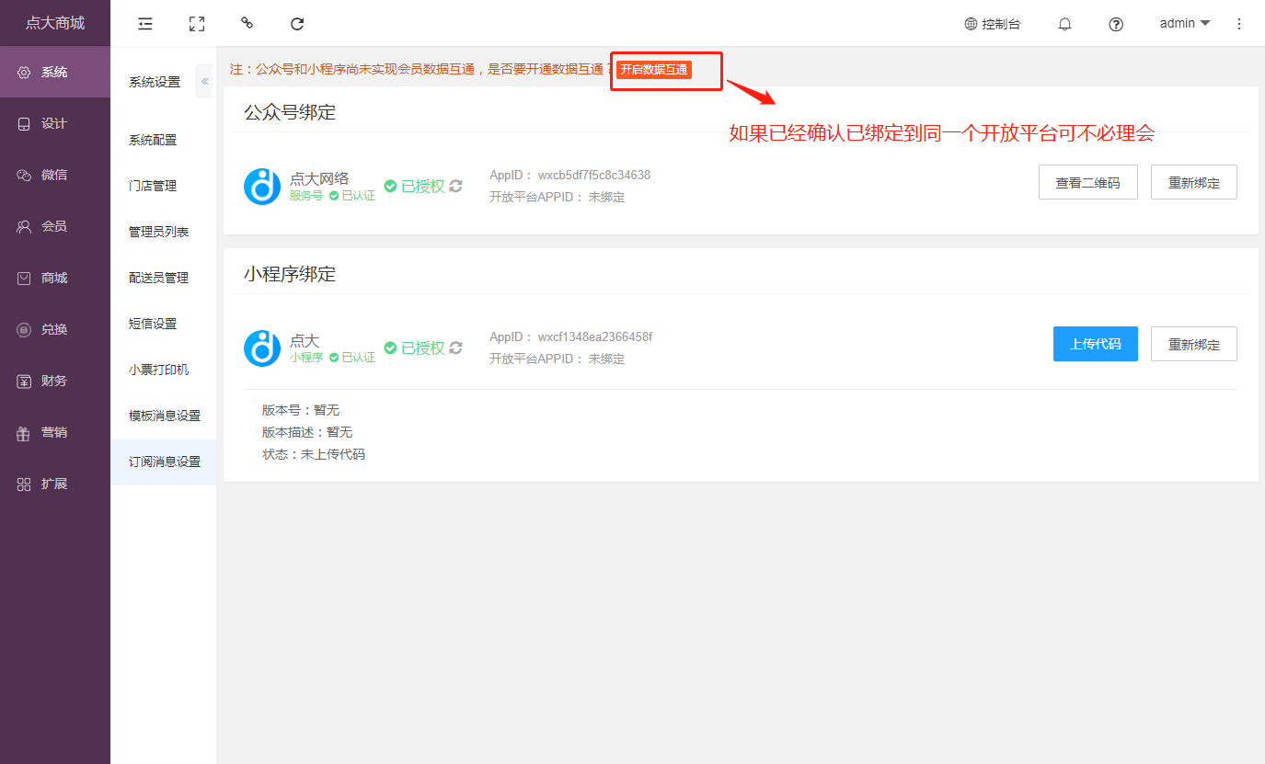Refresh authorization icon beside 点大网络 已授权
The image size is (1265, 764).
[x=456, y=186]
